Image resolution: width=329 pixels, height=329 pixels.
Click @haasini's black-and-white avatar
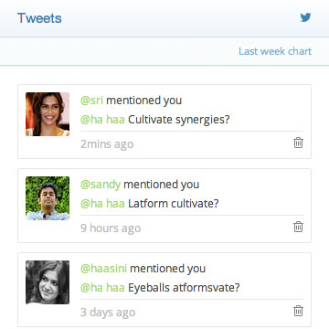[x=48, y=282]
